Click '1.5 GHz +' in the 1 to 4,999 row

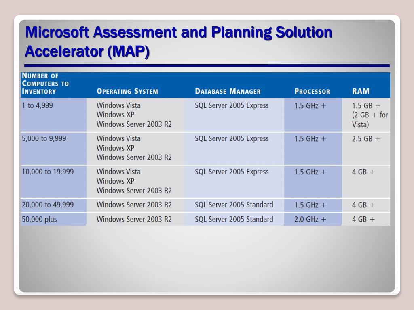pyautogui.click(x=310, y=106)
